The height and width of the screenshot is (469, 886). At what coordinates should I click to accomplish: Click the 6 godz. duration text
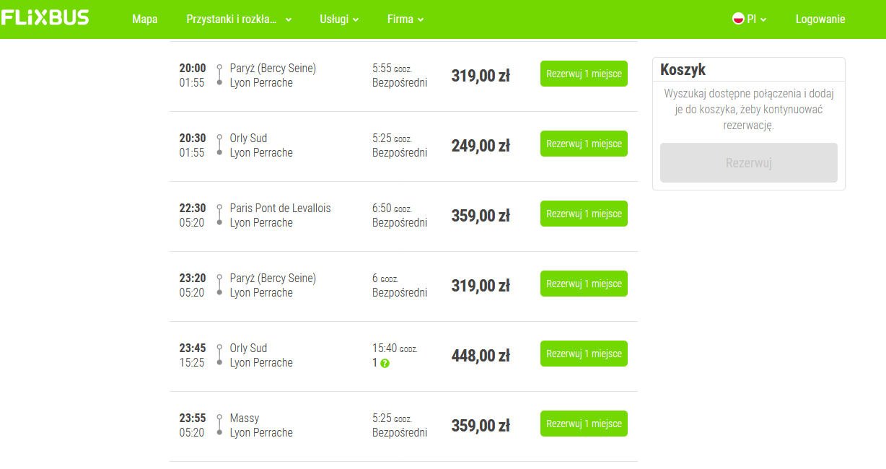click(x=385, y=279)
